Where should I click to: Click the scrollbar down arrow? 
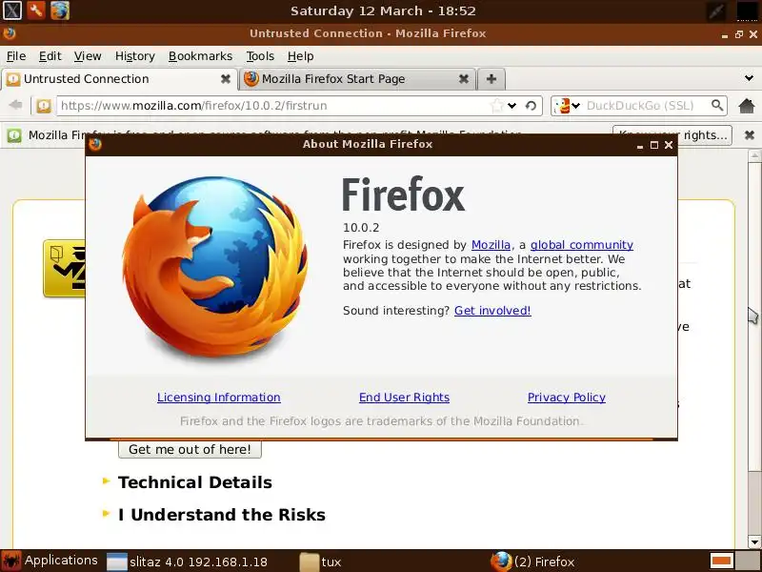coord(754,541)
